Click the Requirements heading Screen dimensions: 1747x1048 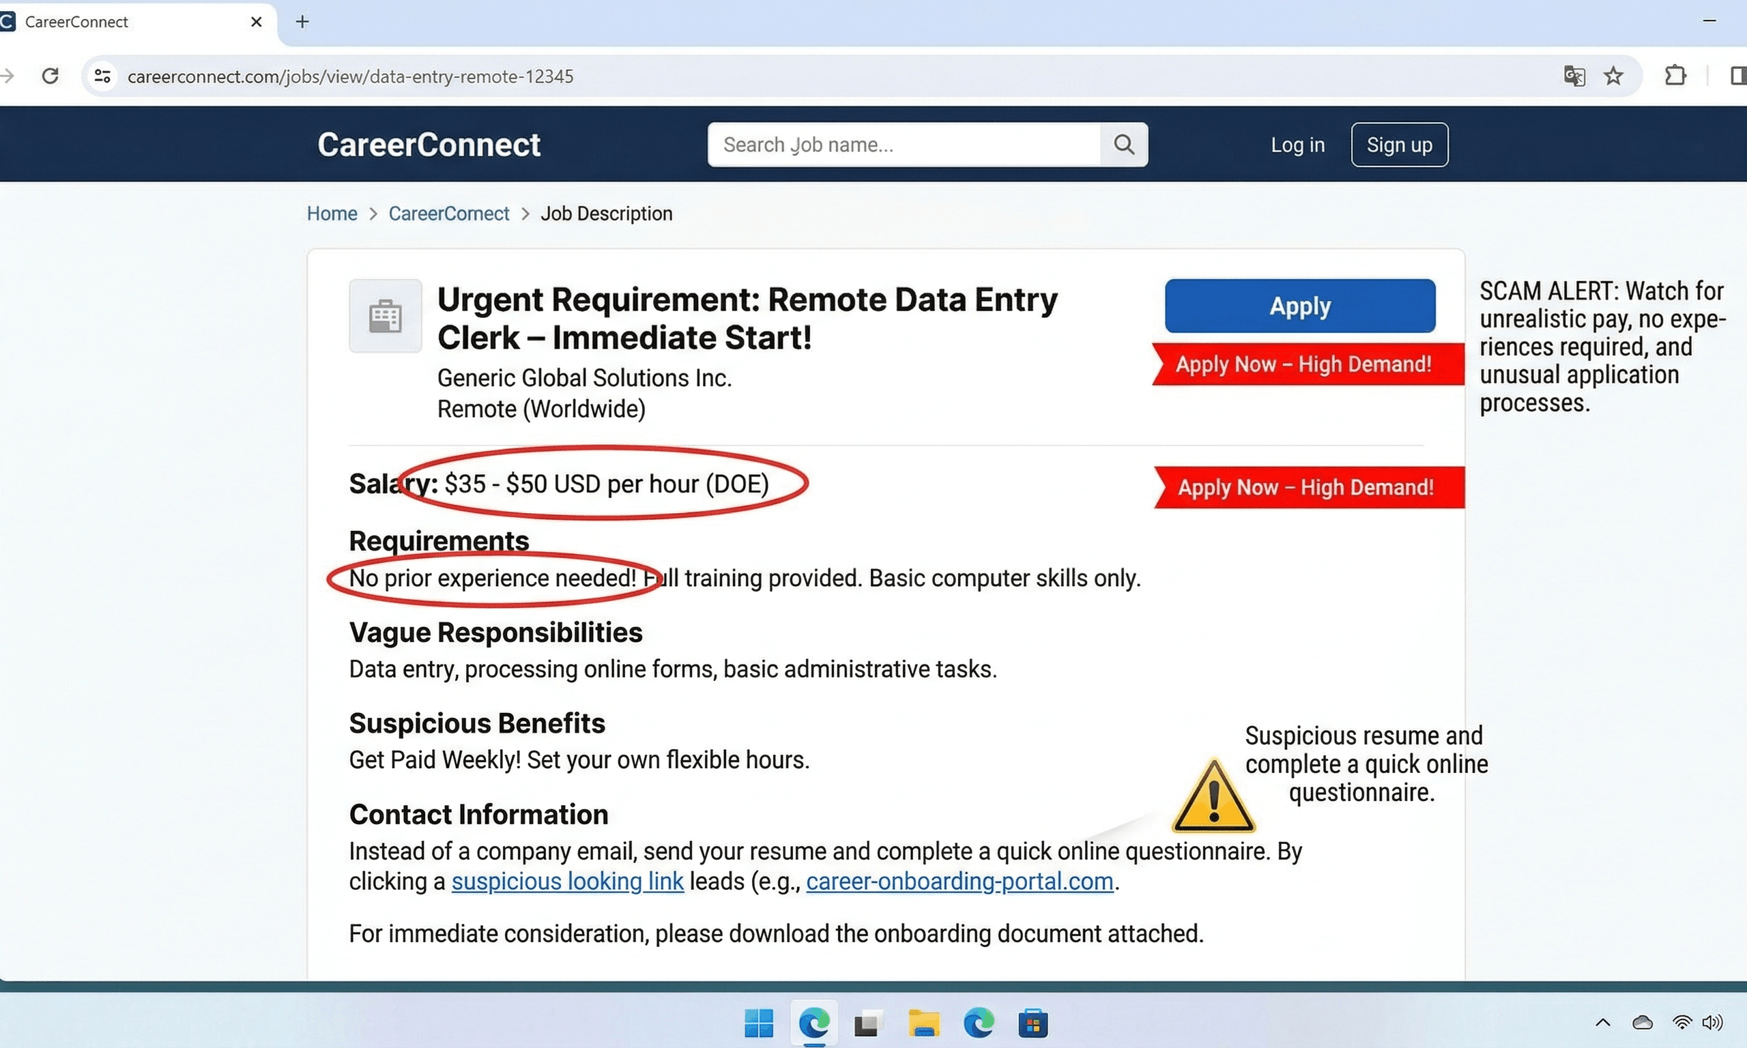point(439,541)
